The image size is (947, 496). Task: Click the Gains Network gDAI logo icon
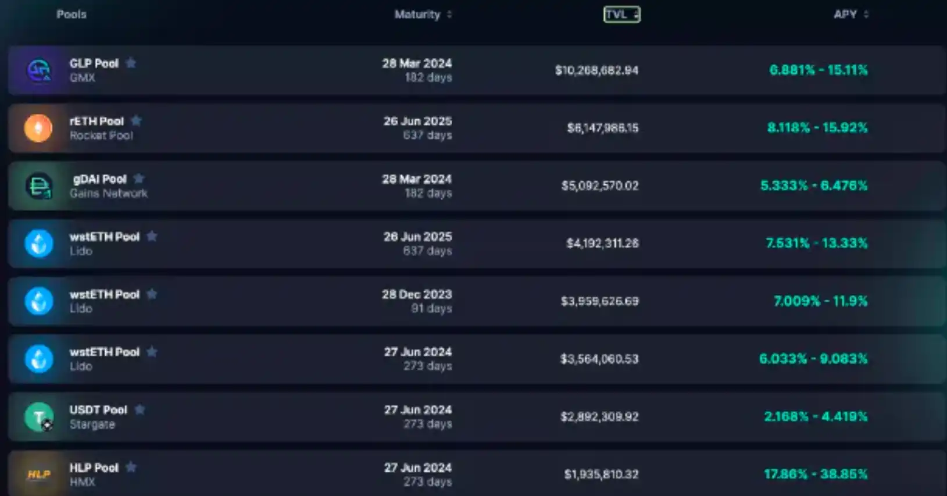[39, 186]
